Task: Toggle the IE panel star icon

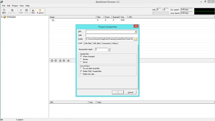Action: (40, 11)
